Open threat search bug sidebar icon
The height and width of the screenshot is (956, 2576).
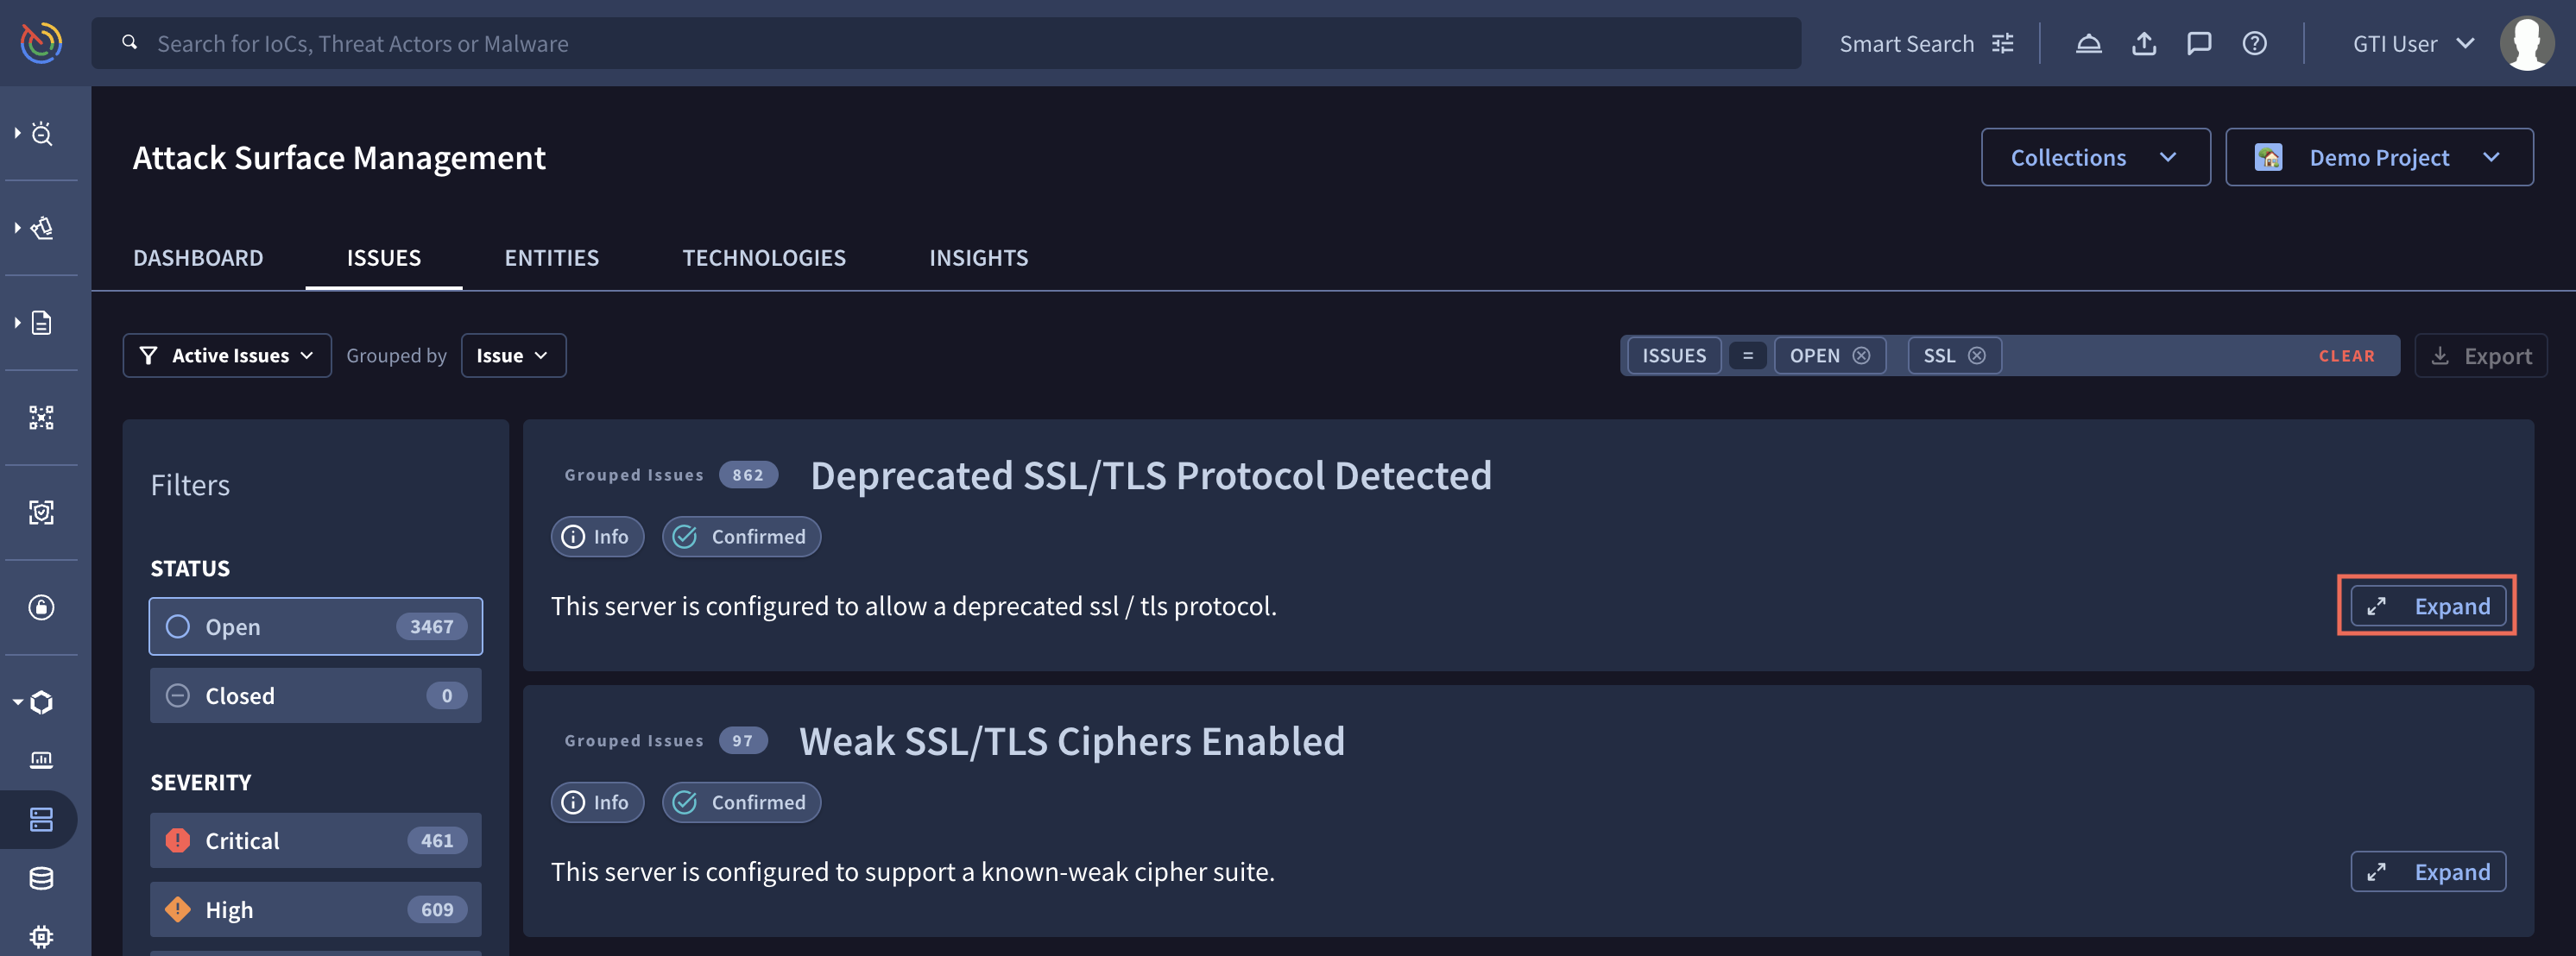tap(42, 133)
